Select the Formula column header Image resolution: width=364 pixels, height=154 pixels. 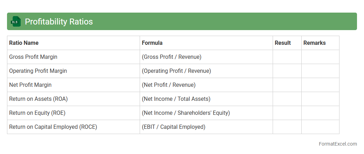point(152,43)
